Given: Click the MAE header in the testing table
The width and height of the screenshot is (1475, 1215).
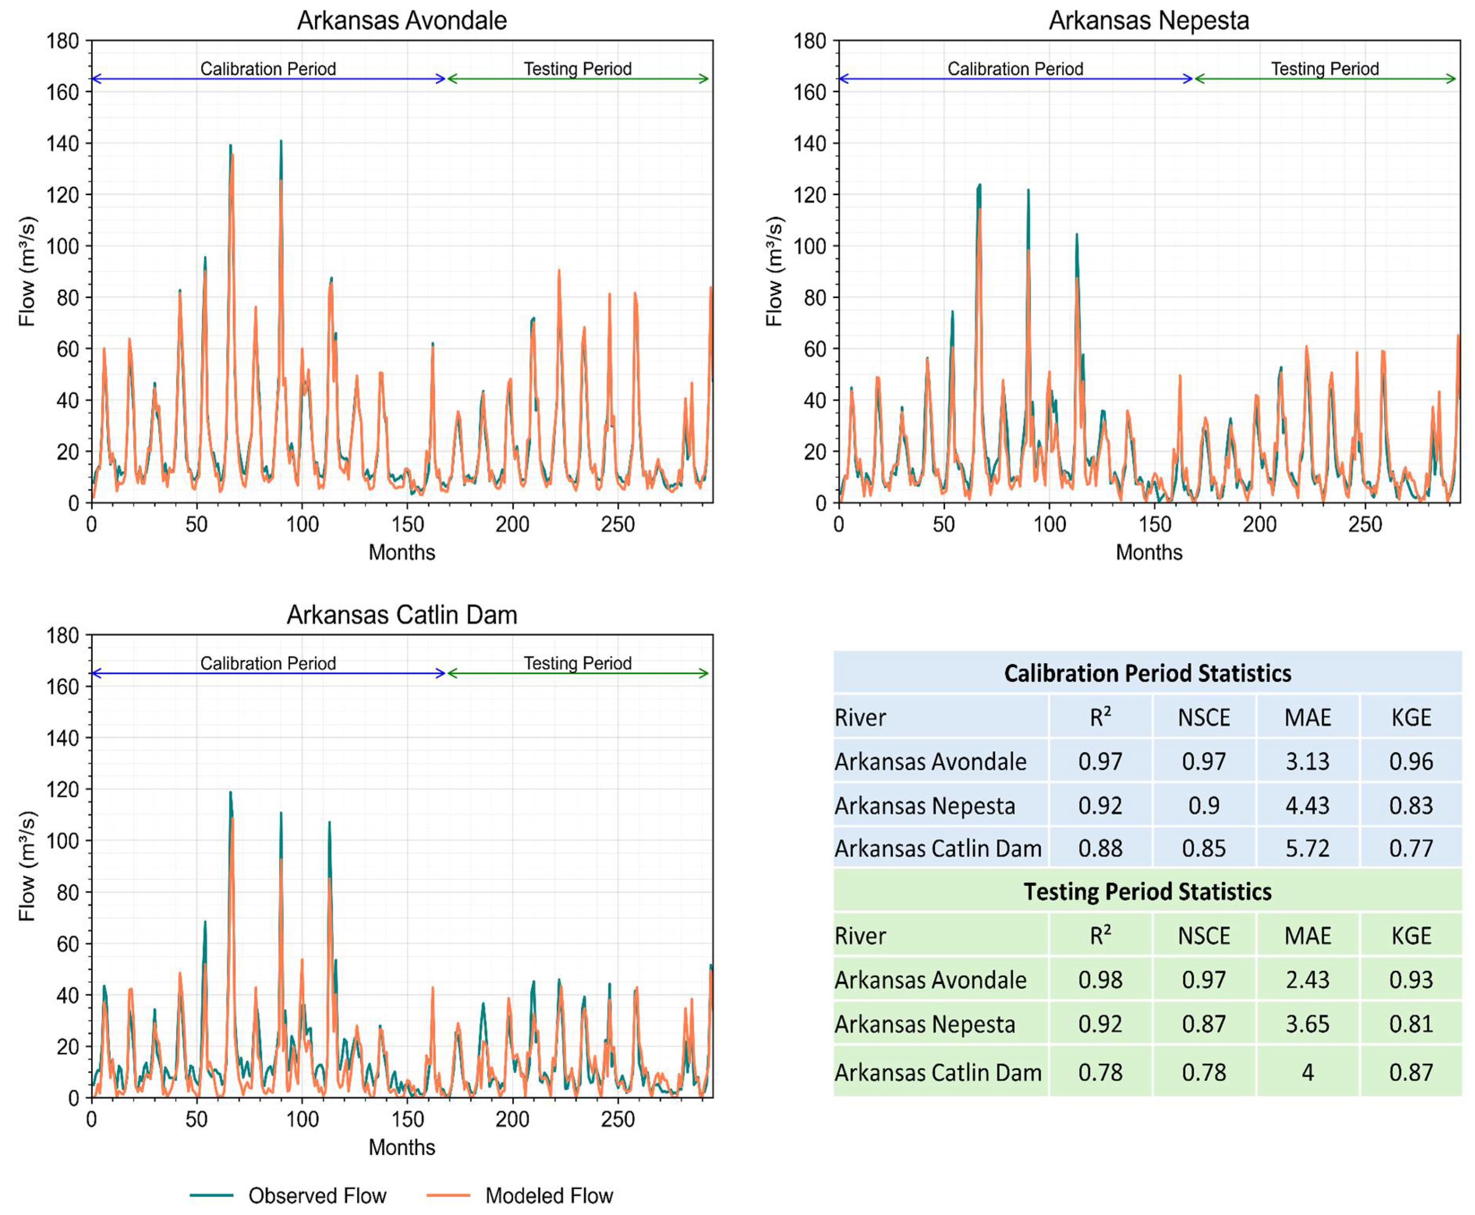Looking at the screenshot, I should click(x=1307, y=936).
